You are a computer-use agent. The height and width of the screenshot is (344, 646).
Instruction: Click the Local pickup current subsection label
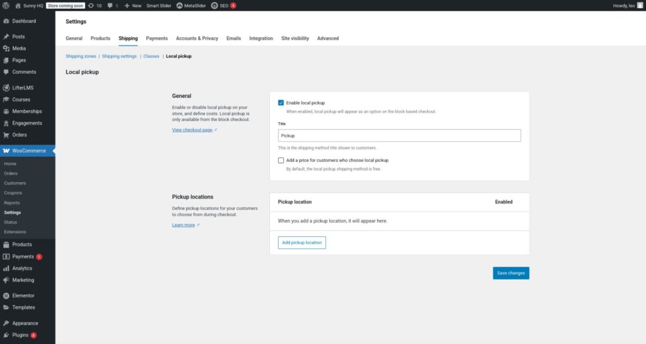point(179,56)
